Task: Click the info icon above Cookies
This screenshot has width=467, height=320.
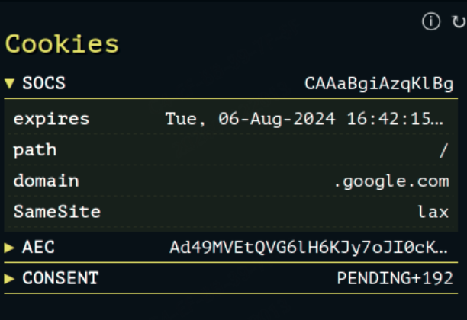Action: pyautogui.click(x=431, y=21)
